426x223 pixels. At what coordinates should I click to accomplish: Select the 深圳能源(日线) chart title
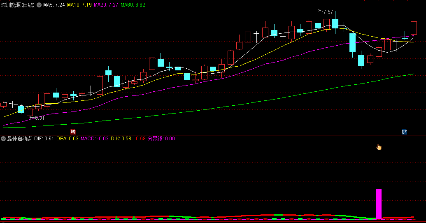pyautogui.click(x=18, y=5)
